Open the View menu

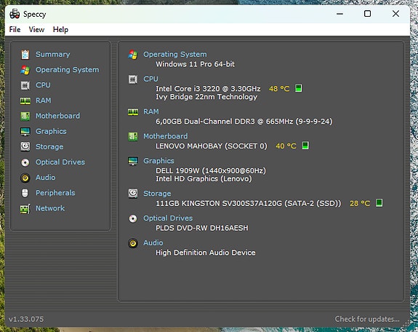click(x=36, y=29)
